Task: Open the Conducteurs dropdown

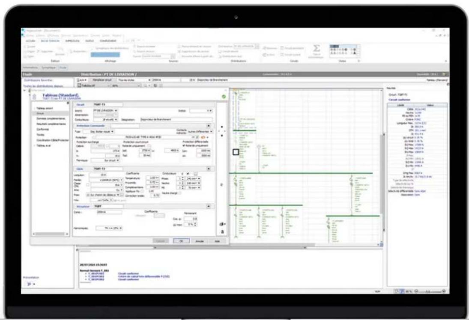Action: (x=106, y=119)
